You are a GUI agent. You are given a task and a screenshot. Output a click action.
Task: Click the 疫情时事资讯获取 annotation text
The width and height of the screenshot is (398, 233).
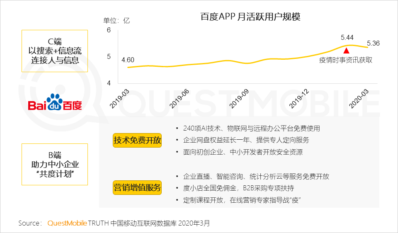[345, 60]
